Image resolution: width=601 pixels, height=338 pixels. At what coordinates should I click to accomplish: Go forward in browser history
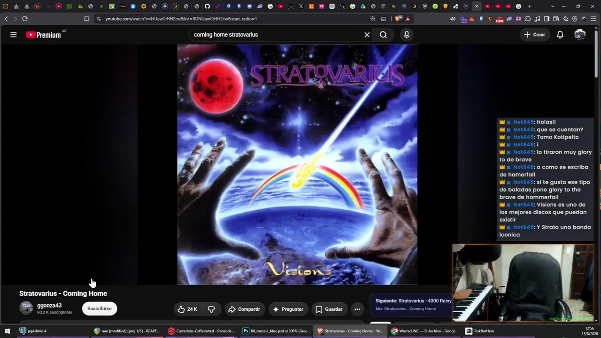(15, 19)
